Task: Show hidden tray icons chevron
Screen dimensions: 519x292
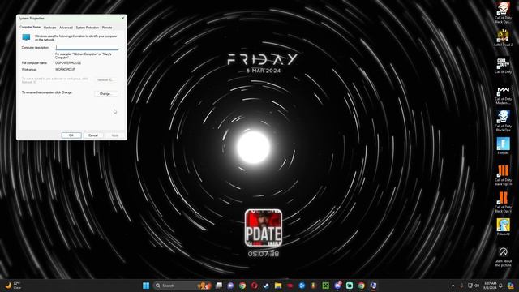Action: [x=453, y=286]
